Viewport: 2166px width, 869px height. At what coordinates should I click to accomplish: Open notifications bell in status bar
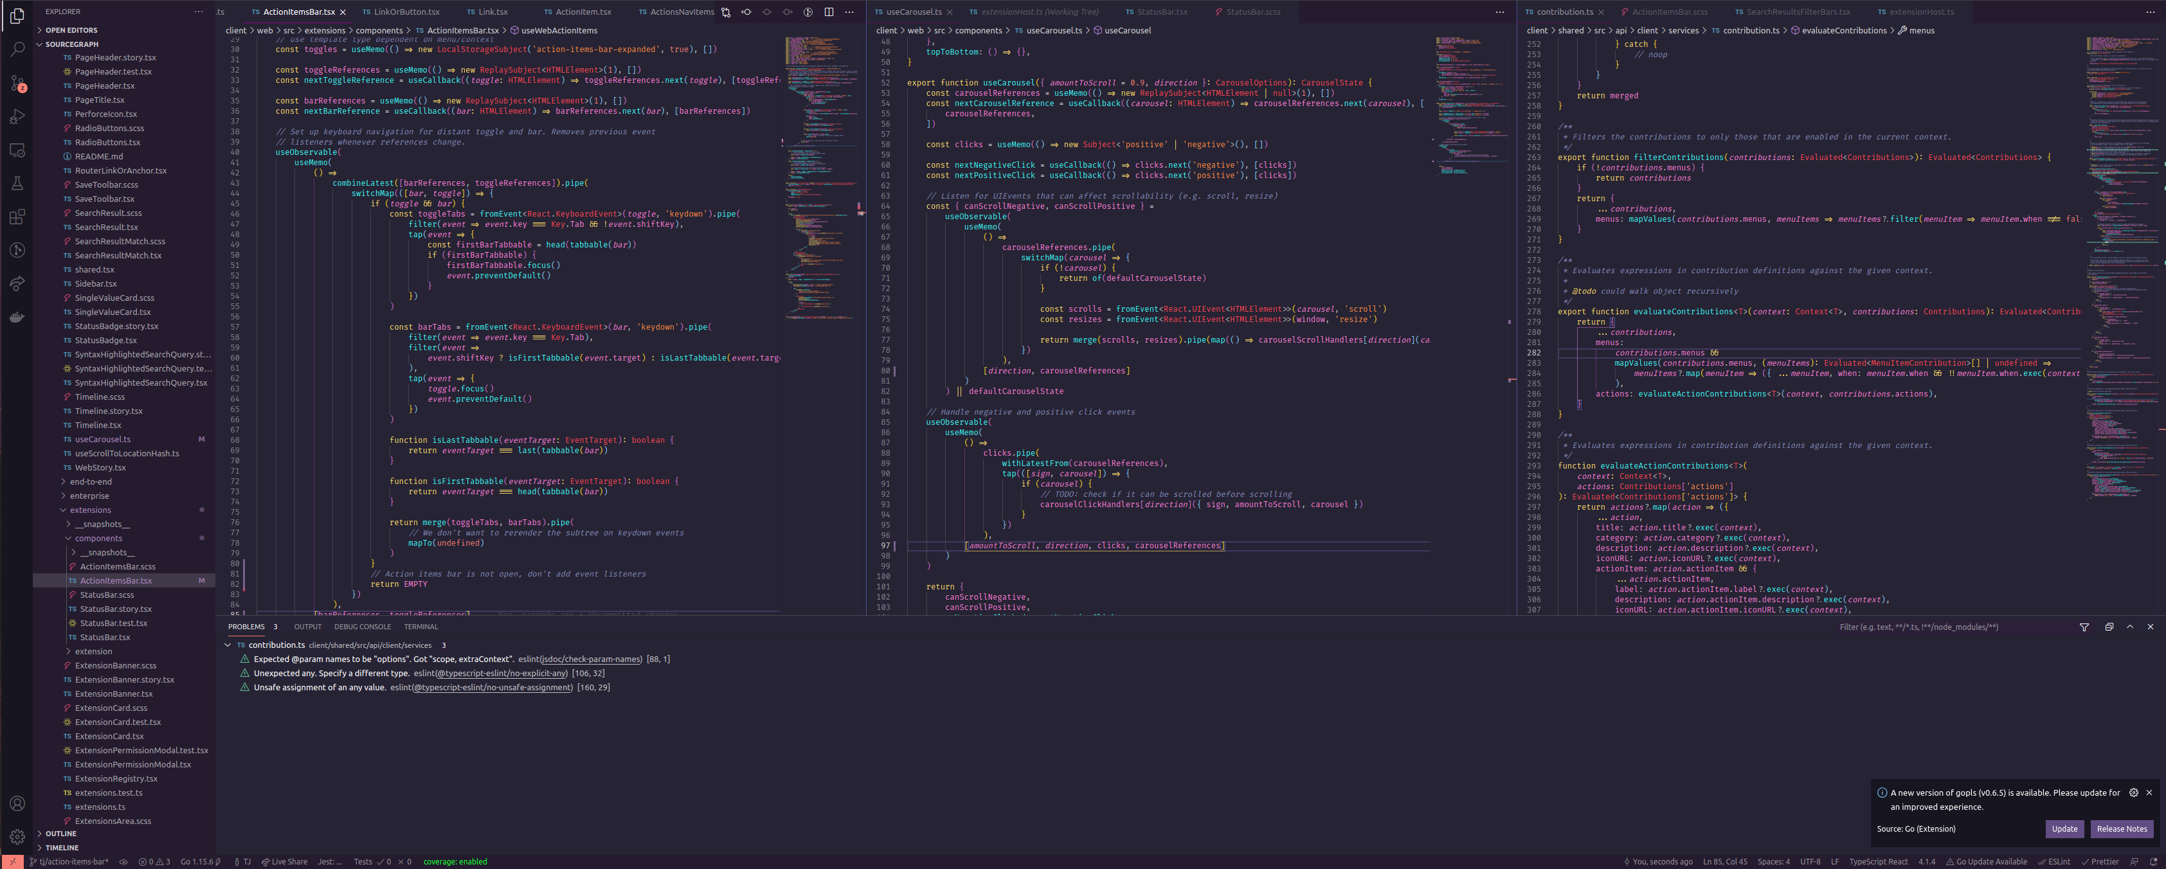[x=2152, y=861]
